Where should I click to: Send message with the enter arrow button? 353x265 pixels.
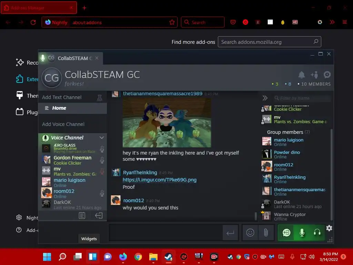point(230,233)
